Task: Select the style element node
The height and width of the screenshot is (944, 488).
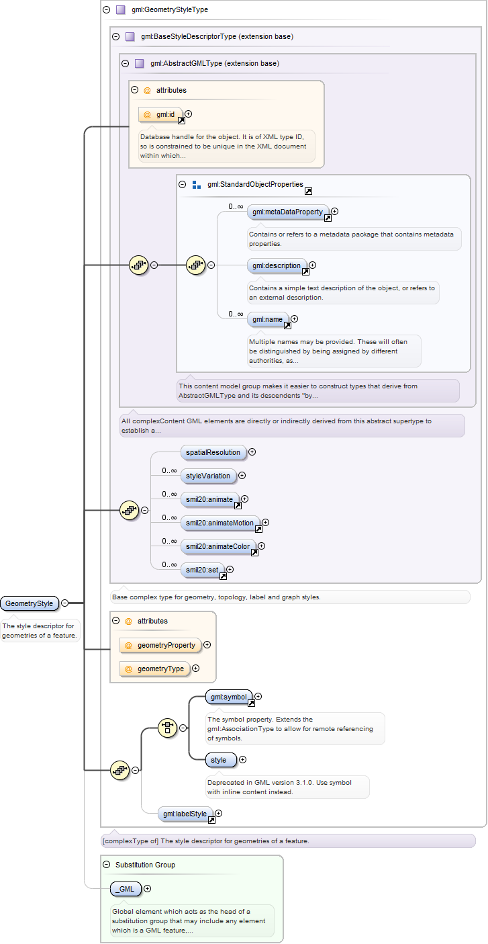Action: coord(220,760)
